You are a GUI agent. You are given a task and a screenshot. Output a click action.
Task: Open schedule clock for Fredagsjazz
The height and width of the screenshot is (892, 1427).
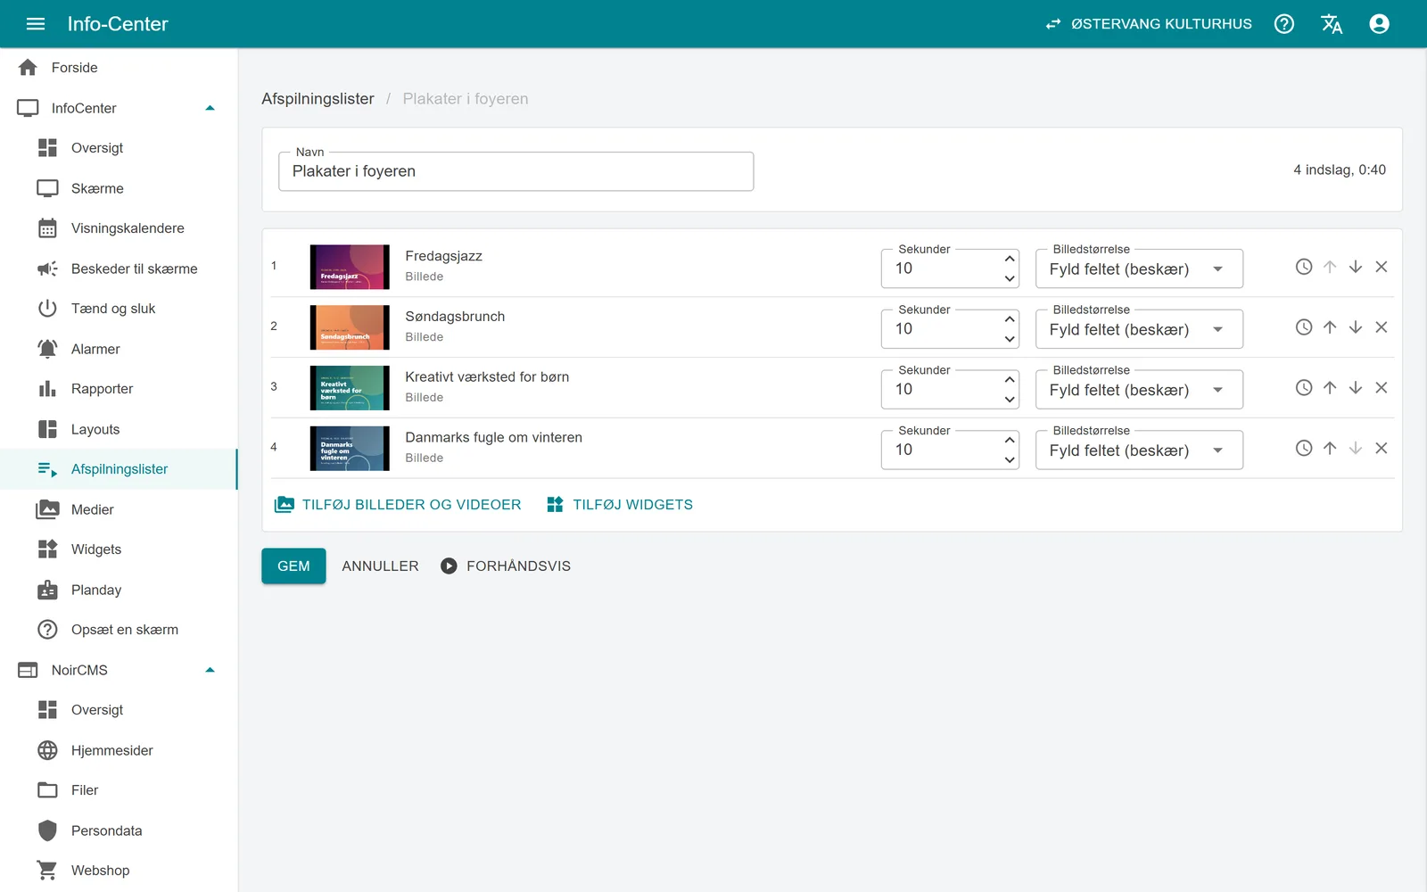[x=1304, y=267]
